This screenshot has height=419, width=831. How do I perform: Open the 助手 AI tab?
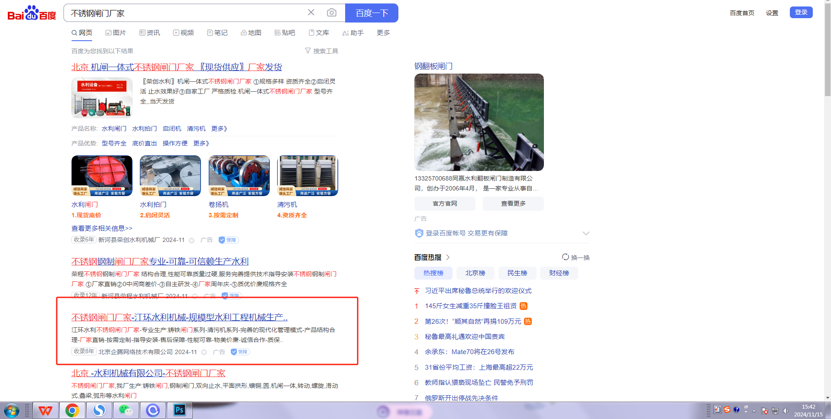click(x=353, y=32)
